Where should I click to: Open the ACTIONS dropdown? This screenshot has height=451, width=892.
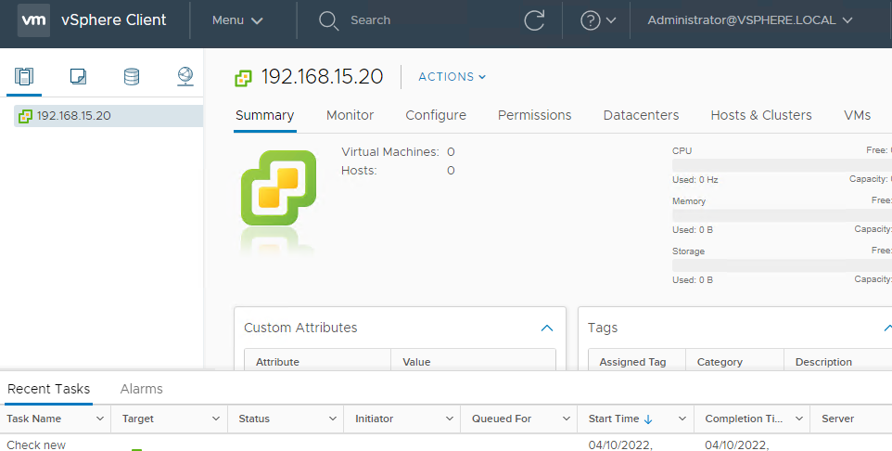pyautogui.click(x=452, y=77)
